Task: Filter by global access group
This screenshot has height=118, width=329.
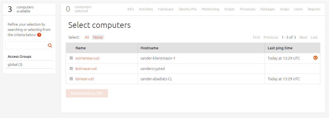Action: point(15,64)
